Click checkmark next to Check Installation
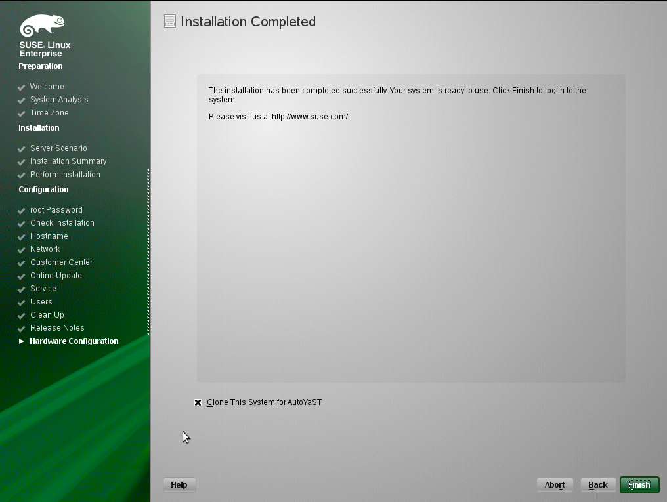Image resolution: width=667 pixels, height=502 pixels. tap(21, 224)
